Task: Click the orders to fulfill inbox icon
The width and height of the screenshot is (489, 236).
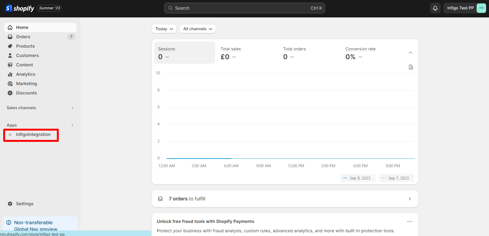Action: (160, 199)
